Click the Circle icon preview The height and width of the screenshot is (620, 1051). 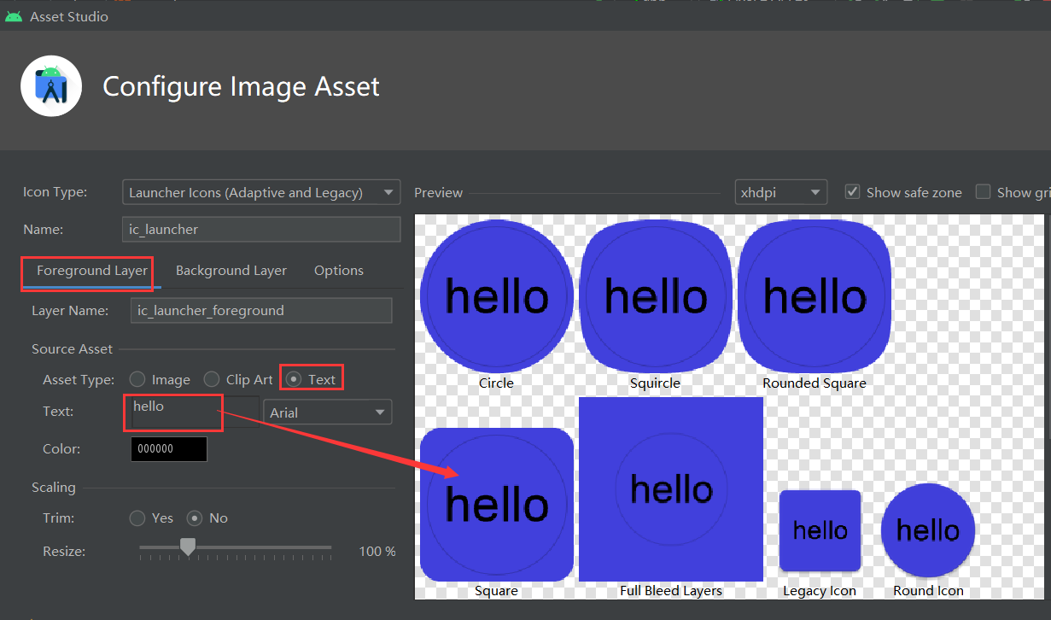[496, 296]
